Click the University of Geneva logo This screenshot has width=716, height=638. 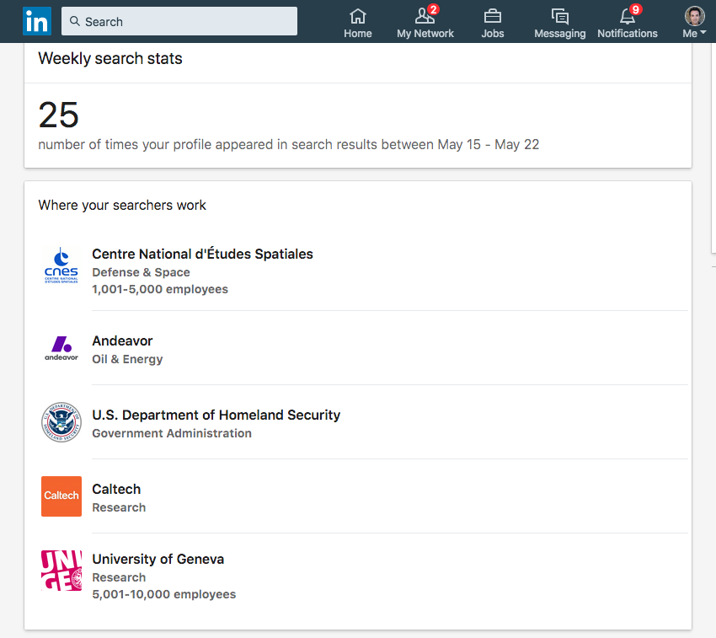pos(61,571)
